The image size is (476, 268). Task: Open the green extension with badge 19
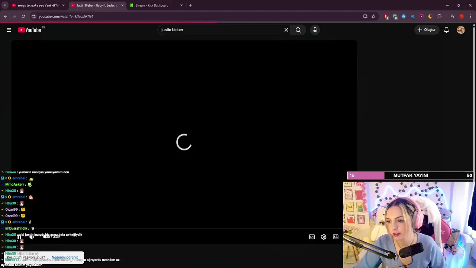point(395,16)
